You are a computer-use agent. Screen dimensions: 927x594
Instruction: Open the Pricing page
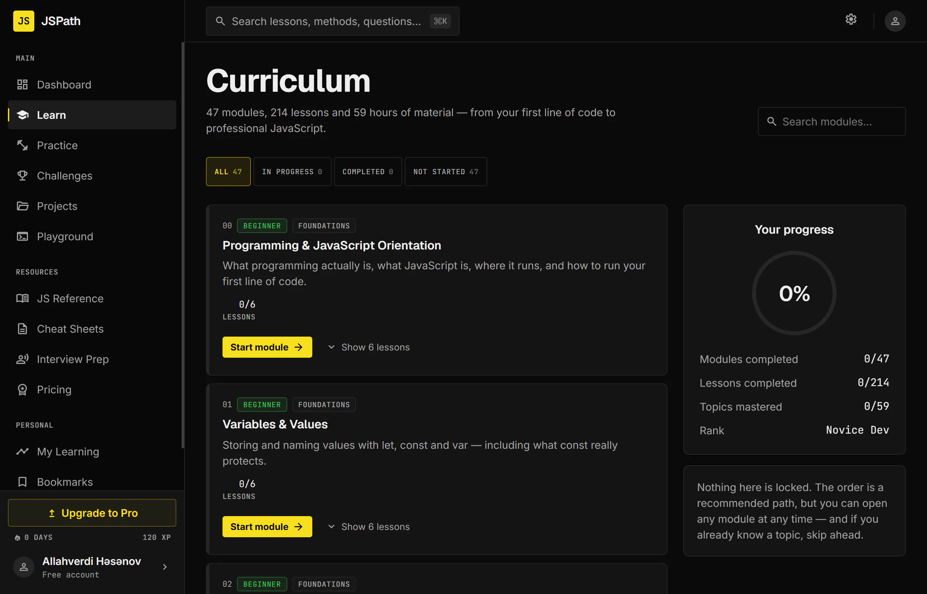tap(92, 390)
